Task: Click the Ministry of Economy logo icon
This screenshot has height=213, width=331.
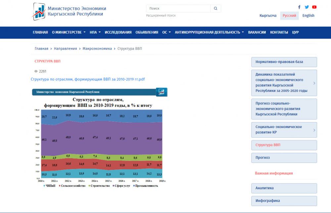Action: 39,11
